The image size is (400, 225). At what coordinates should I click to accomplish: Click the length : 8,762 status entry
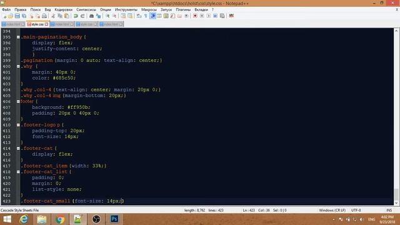(194, 210)
